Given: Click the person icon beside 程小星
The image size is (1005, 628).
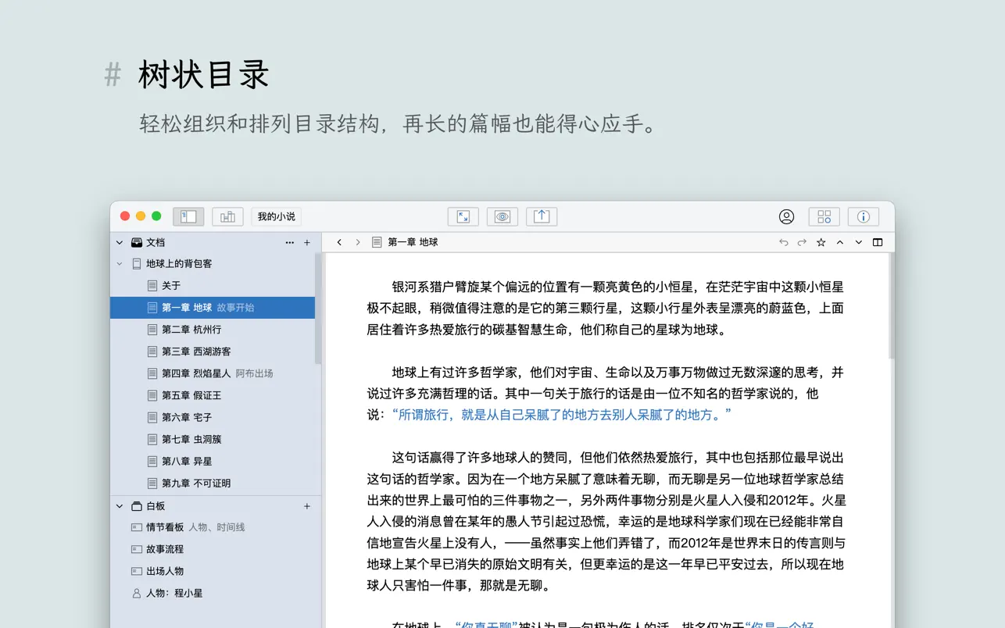Looking at the screenshot, I should (x=137, y=593).
